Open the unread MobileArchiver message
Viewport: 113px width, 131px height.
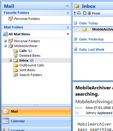(93, 29)
